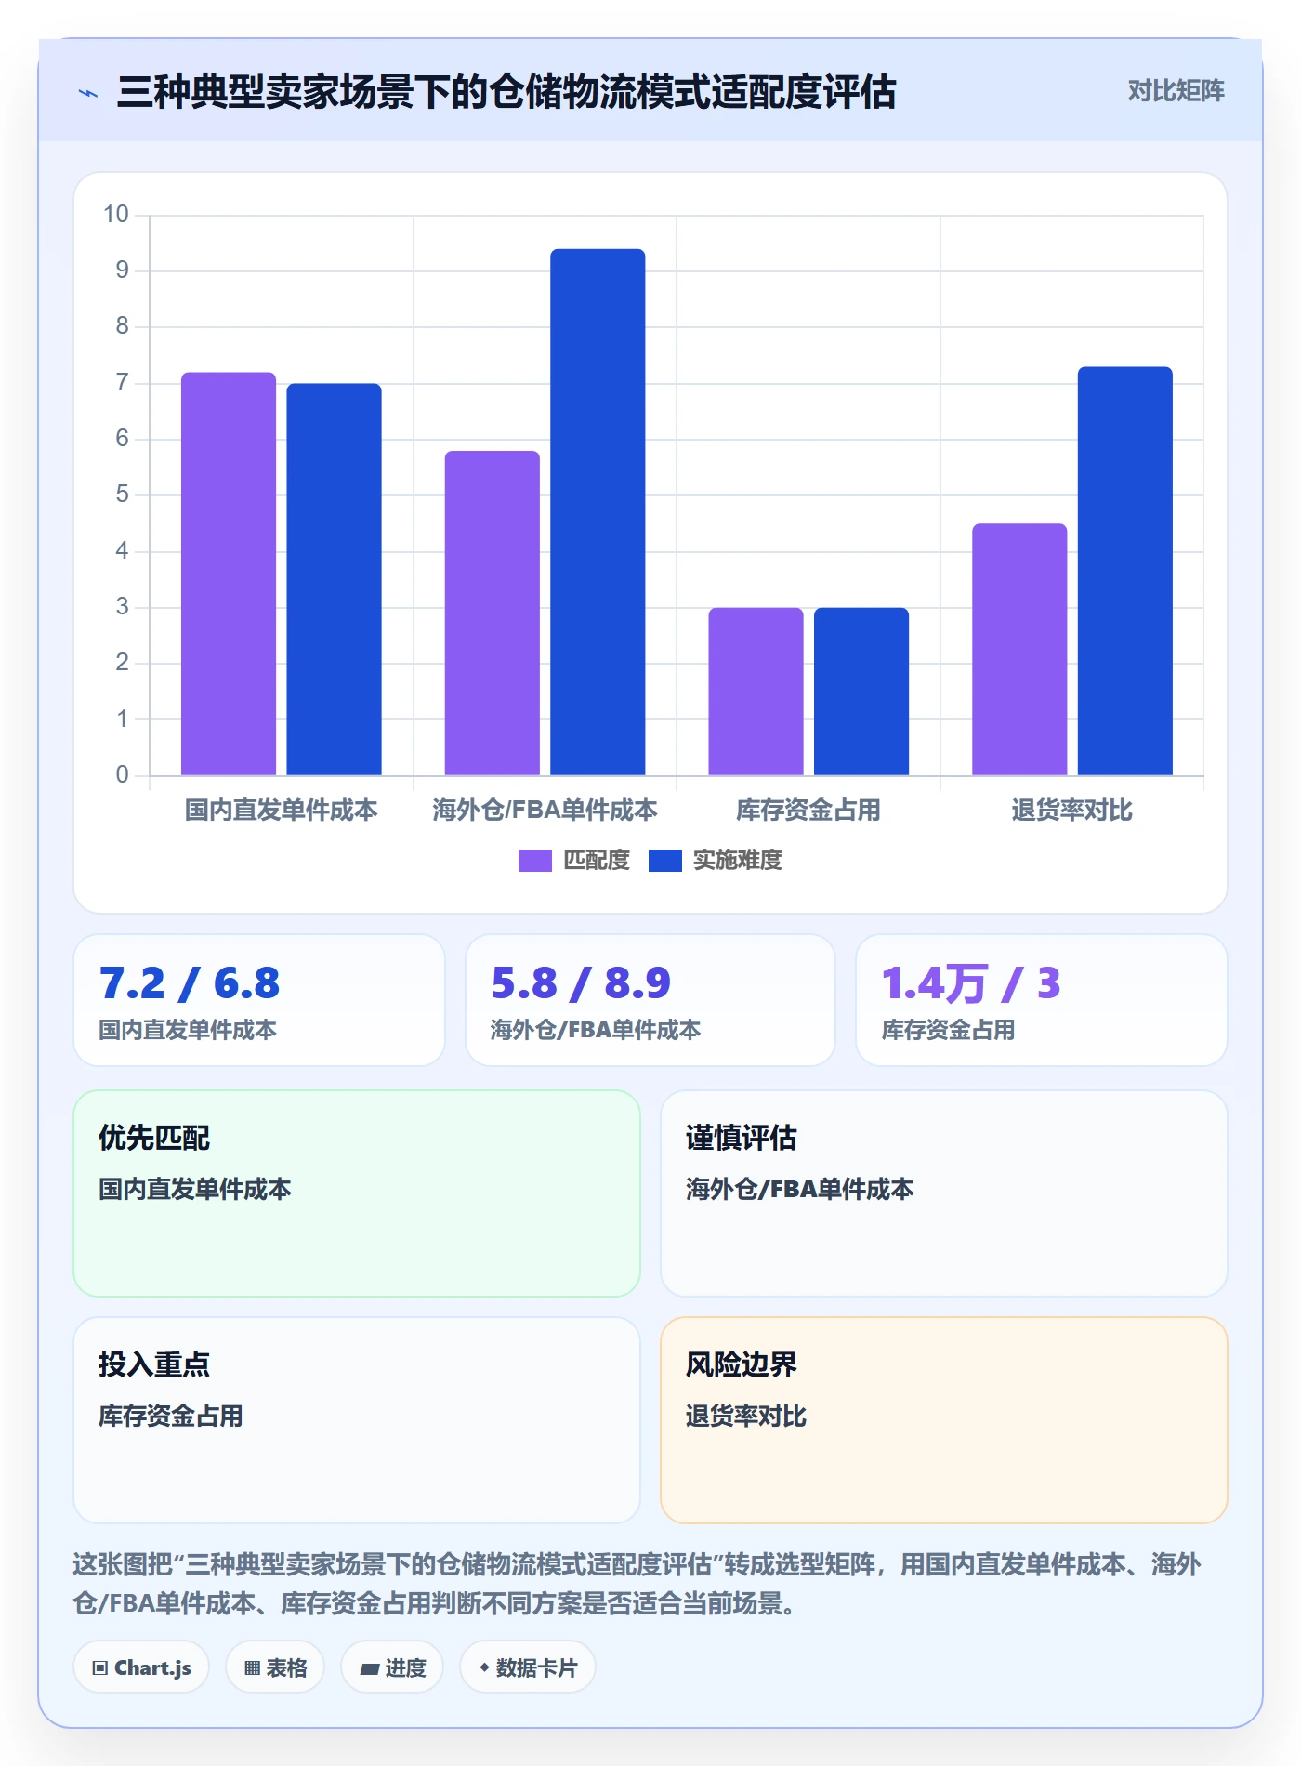
Task: Click 库存资金占用 text in 投入重点 card
Action: pyautogui.click(x=171, y=1417)
